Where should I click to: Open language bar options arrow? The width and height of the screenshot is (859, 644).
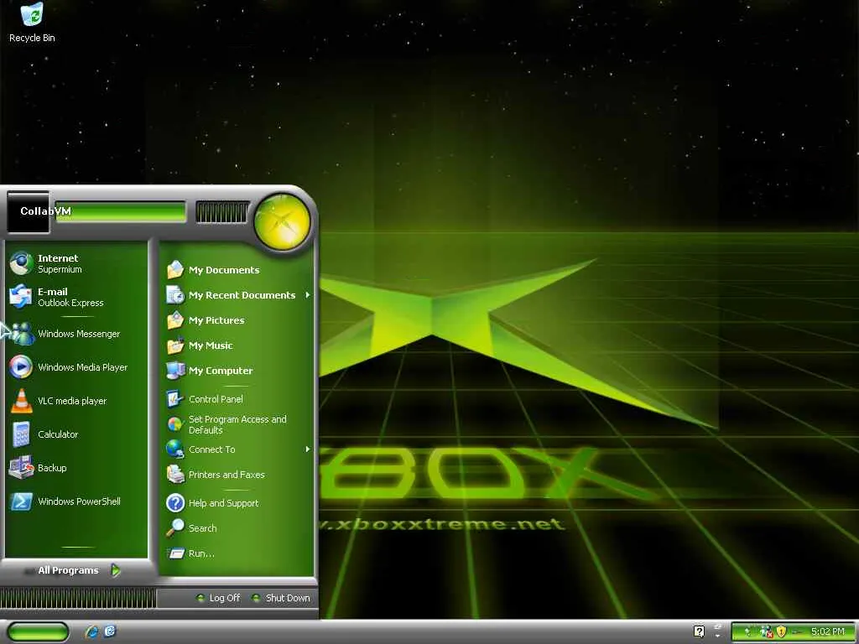717,634
